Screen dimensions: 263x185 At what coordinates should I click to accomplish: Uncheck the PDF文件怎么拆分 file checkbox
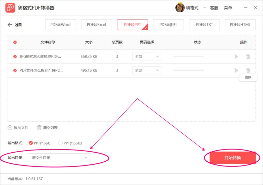[x=15, y=70]
